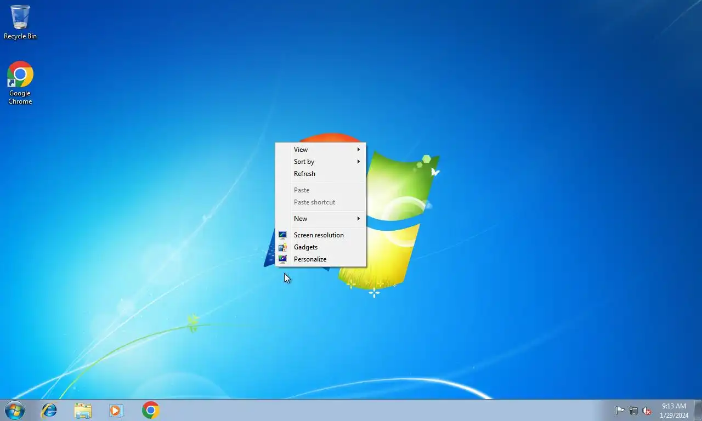702x421 pixels.
Task: Click the network status tray icon
Action: (633, 411)
